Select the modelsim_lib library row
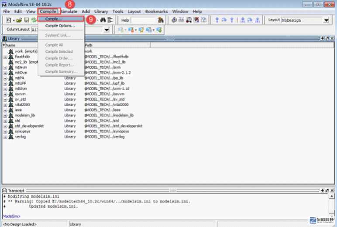The width and height of the screenshot is (337, 227). [25, 115]
